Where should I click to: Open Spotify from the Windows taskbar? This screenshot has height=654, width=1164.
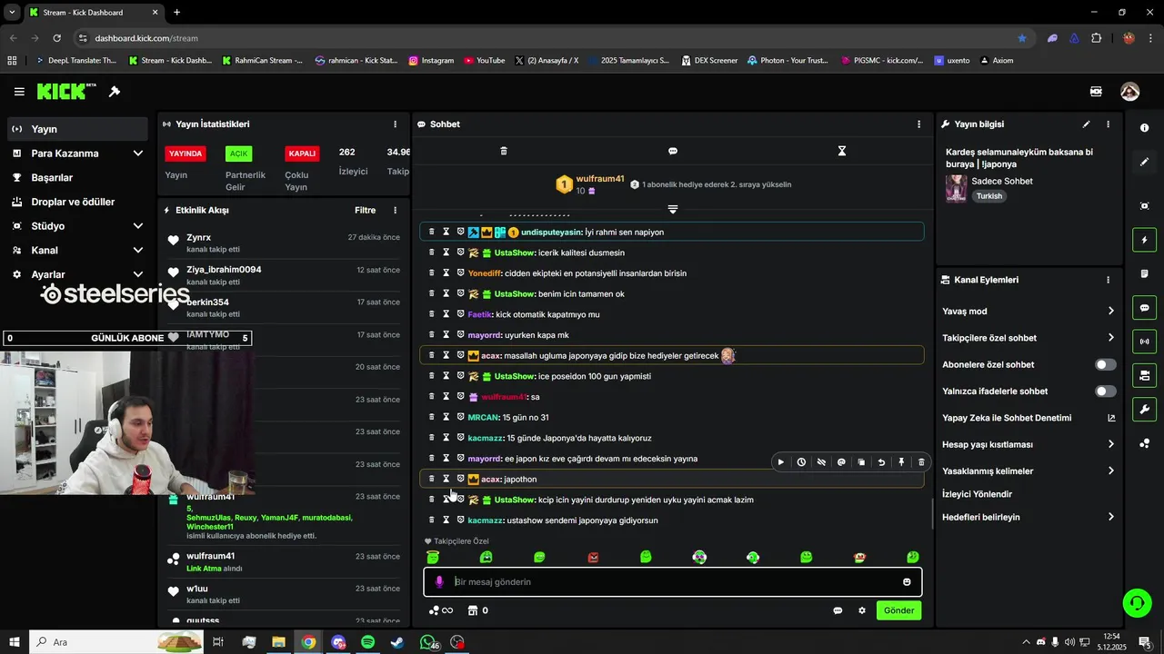pyautogui.click(x=367, y=642)
